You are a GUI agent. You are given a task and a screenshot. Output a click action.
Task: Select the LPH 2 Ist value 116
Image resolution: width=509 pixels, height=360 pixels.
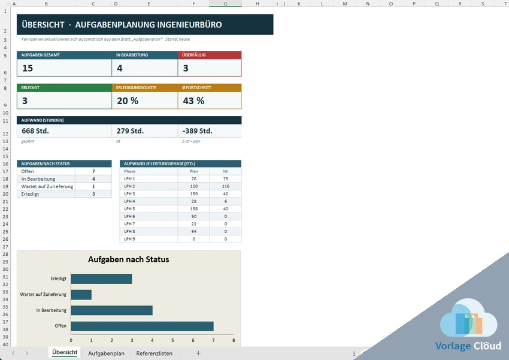coord(226,186)
